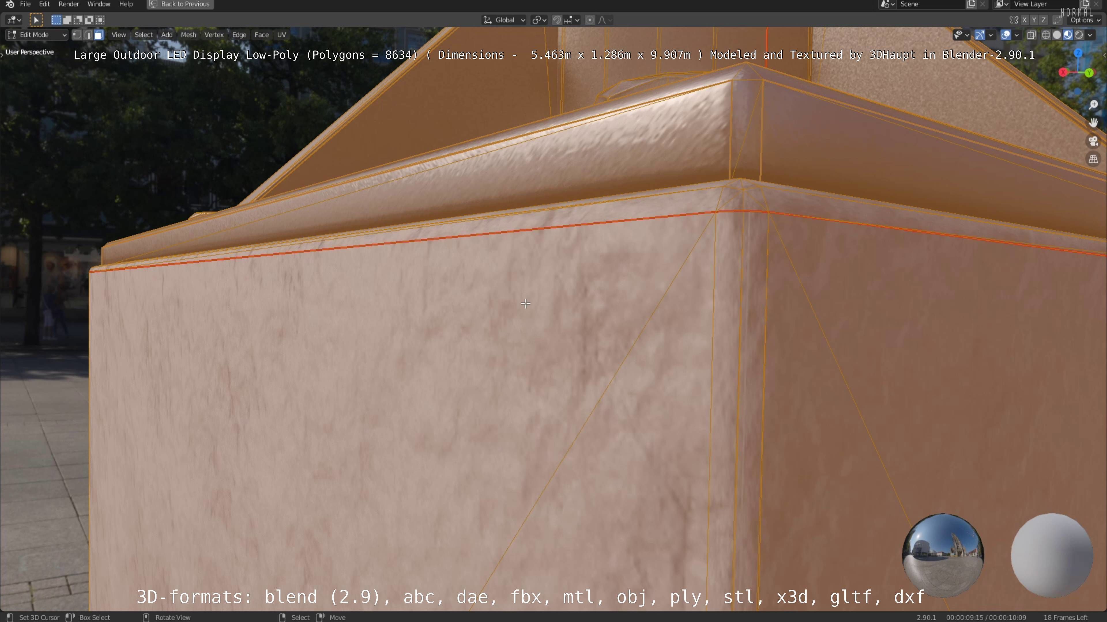
Task: Enable vertex select mode
Action: click(77, 35)
